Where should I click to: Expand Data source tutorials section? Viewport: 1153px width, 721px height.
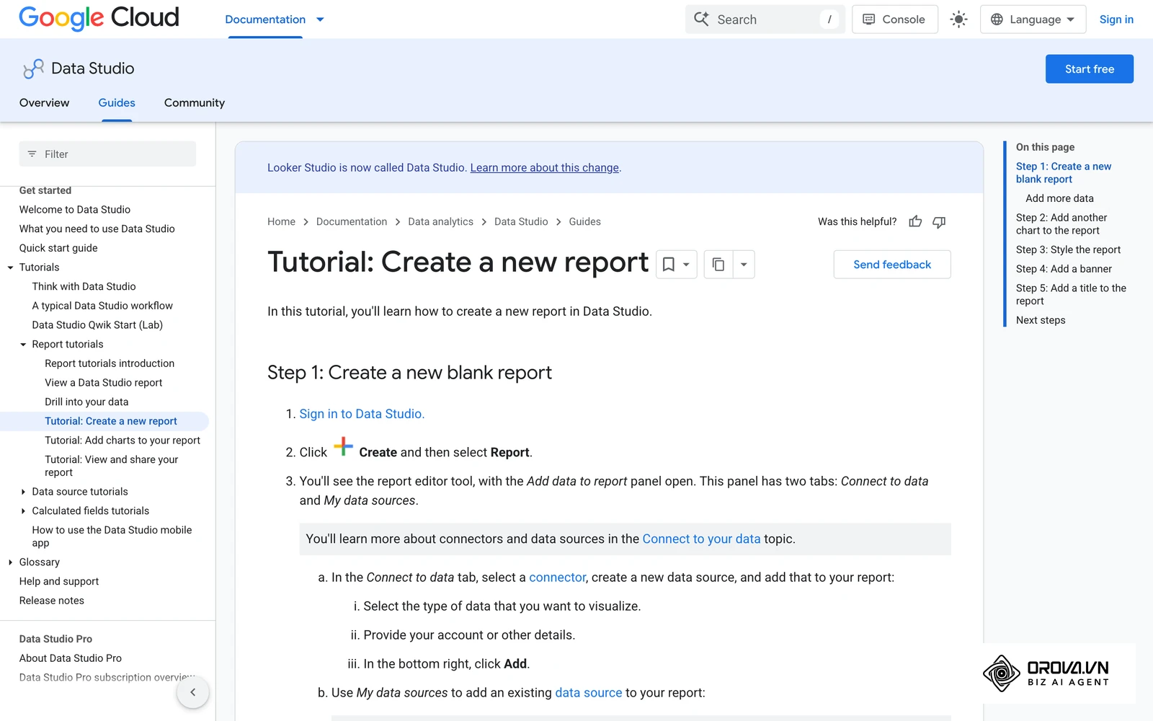click(x=23, y=492)
